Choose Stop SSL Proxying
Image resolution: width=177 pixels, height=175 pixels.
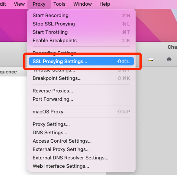81,24
